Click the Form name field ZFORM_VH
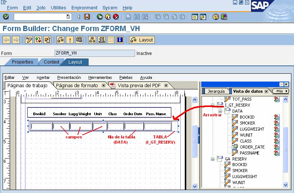 [x=95, y=53]
